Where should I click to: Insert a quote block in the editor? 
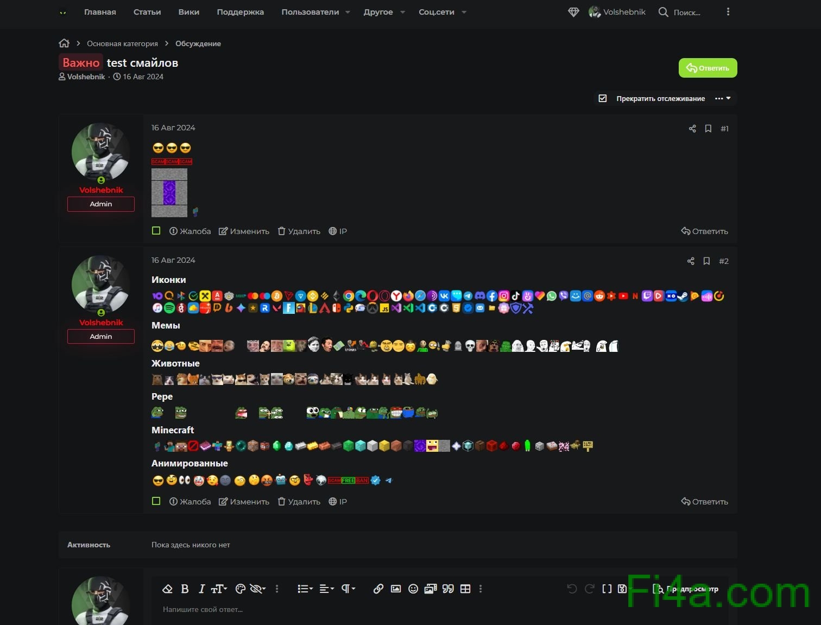coord(448,589)
